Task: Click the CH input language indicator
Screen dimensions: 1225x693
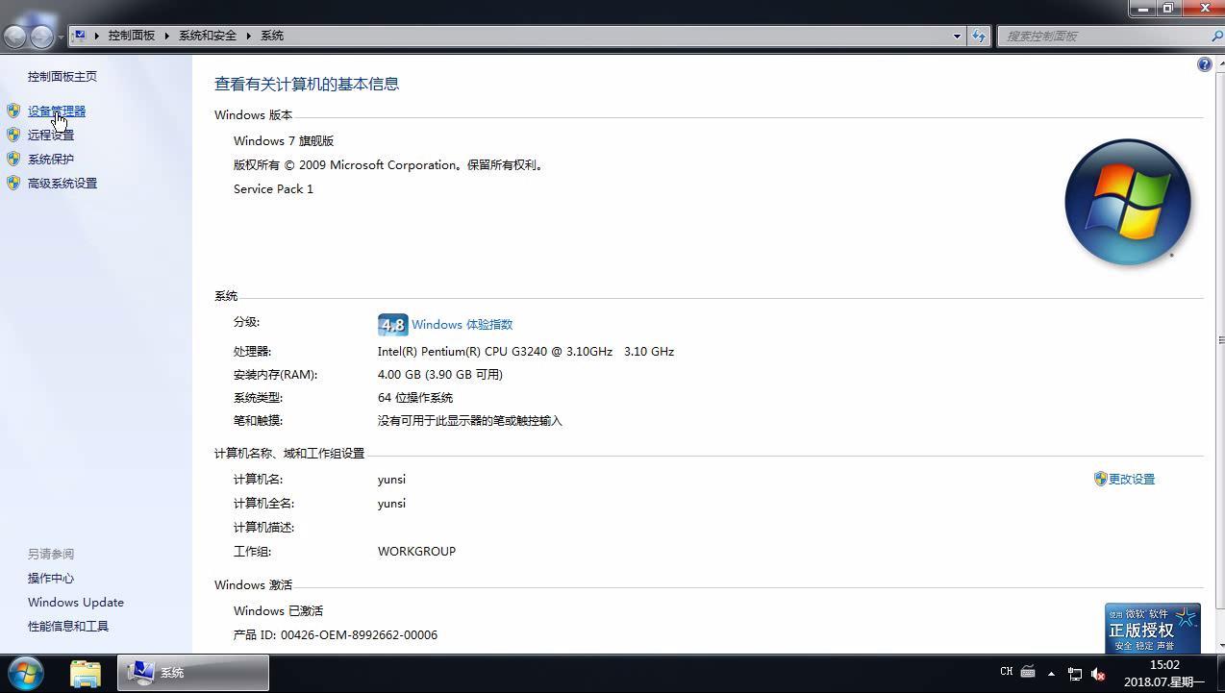Action: point(1006,672)
